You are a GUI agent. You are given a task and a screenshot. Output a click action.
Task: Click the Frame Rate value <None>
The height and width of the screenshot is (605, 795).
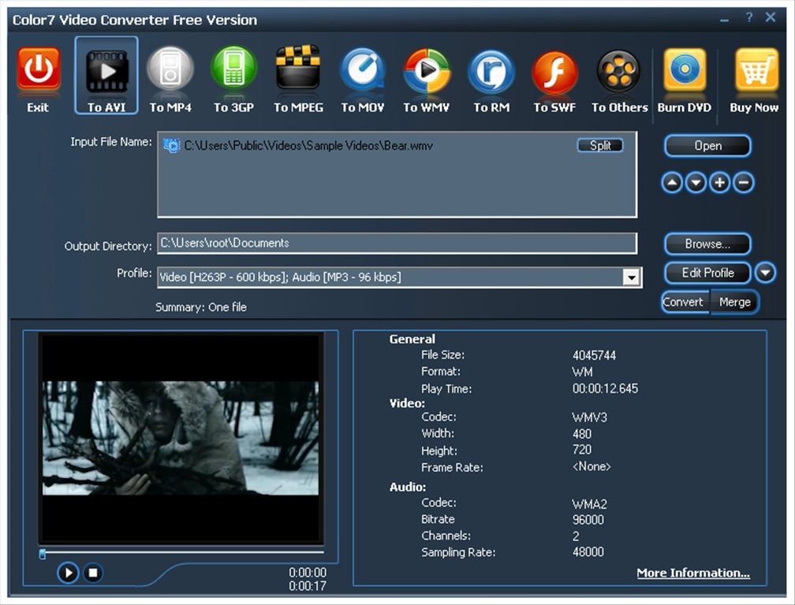592,466
